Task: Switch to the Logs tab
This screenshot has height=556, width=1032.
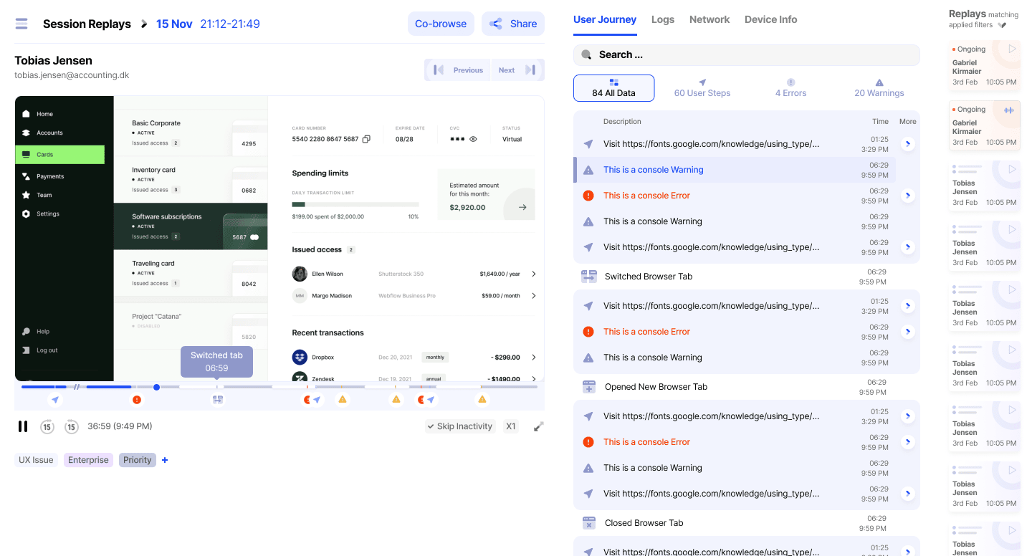Action: tap(662, 19)
